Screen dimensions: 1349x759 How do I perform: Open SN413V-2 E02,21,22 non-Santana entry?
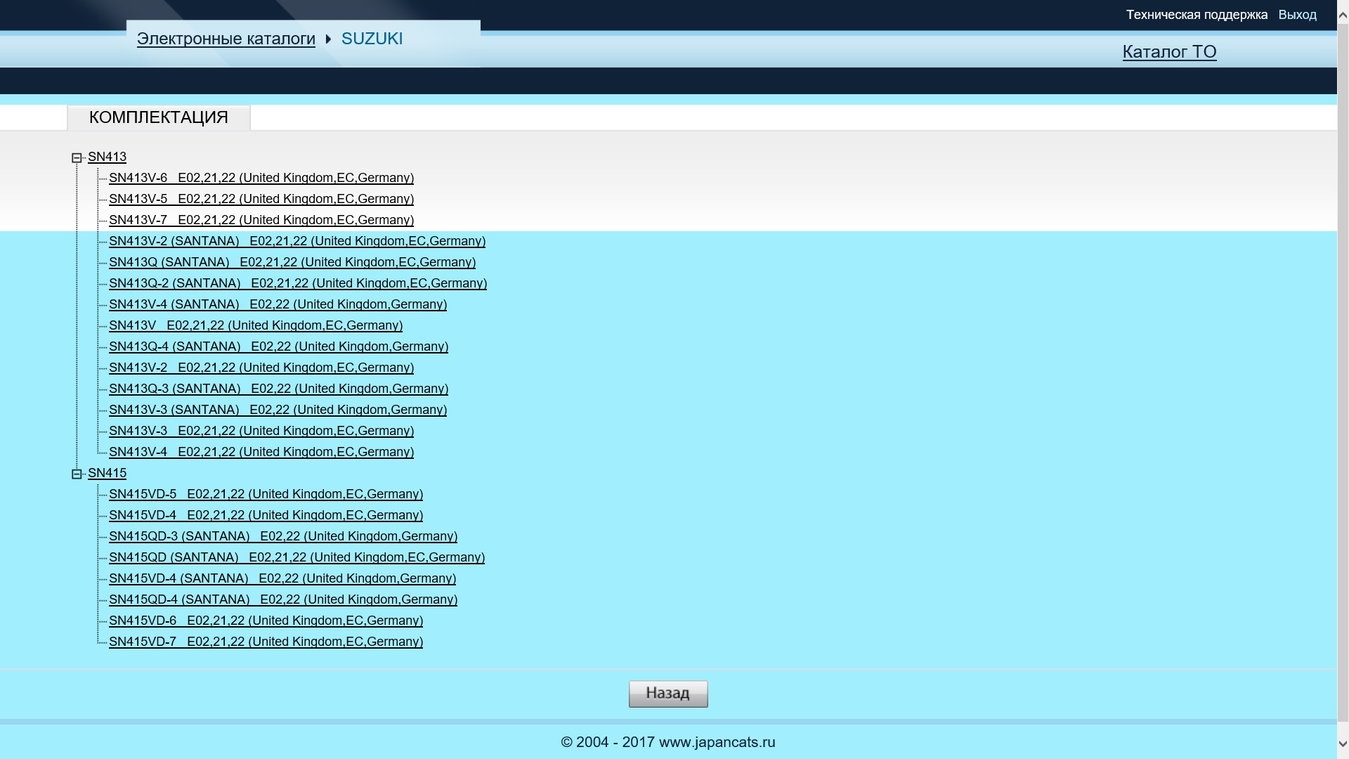tap(261, 368)
